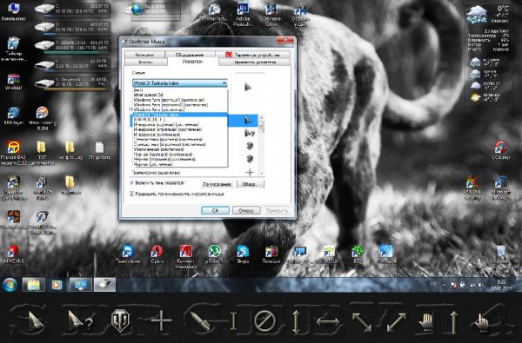Choose the highlighted World Of Tanks by lolen scheme
522x343 pixels.
pos(180,115)
